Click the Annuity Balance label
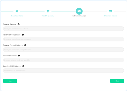This screenshot has height=91, width=127. coord(10,56)
